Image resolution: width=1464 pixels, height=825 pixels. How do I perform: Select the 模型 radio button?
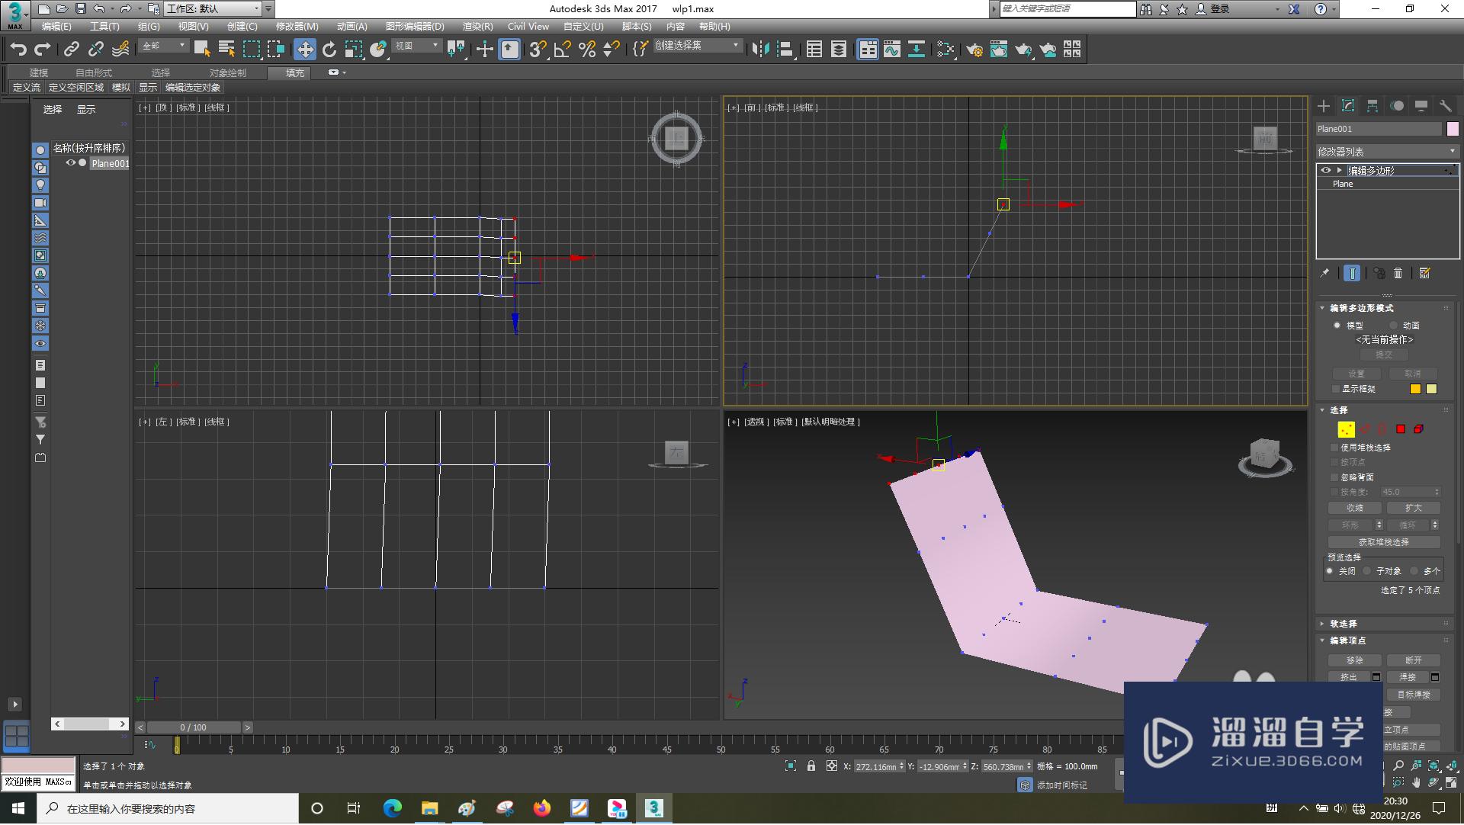pyautogui.click(x=1337, y=326)
